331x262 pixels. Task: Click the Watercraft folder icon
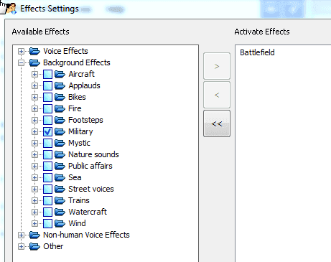point(60,212)
